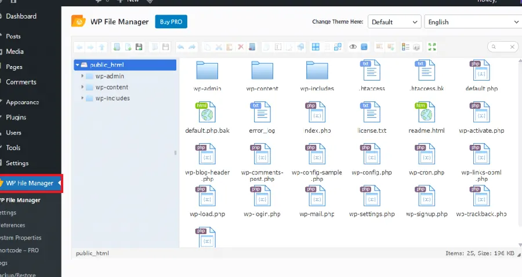Open the Posts menu
Viewport: 522px width, 277px height.
pos(13,37)
